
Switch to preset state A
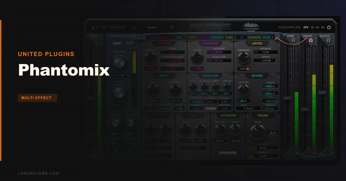click(x=93, y=28)
